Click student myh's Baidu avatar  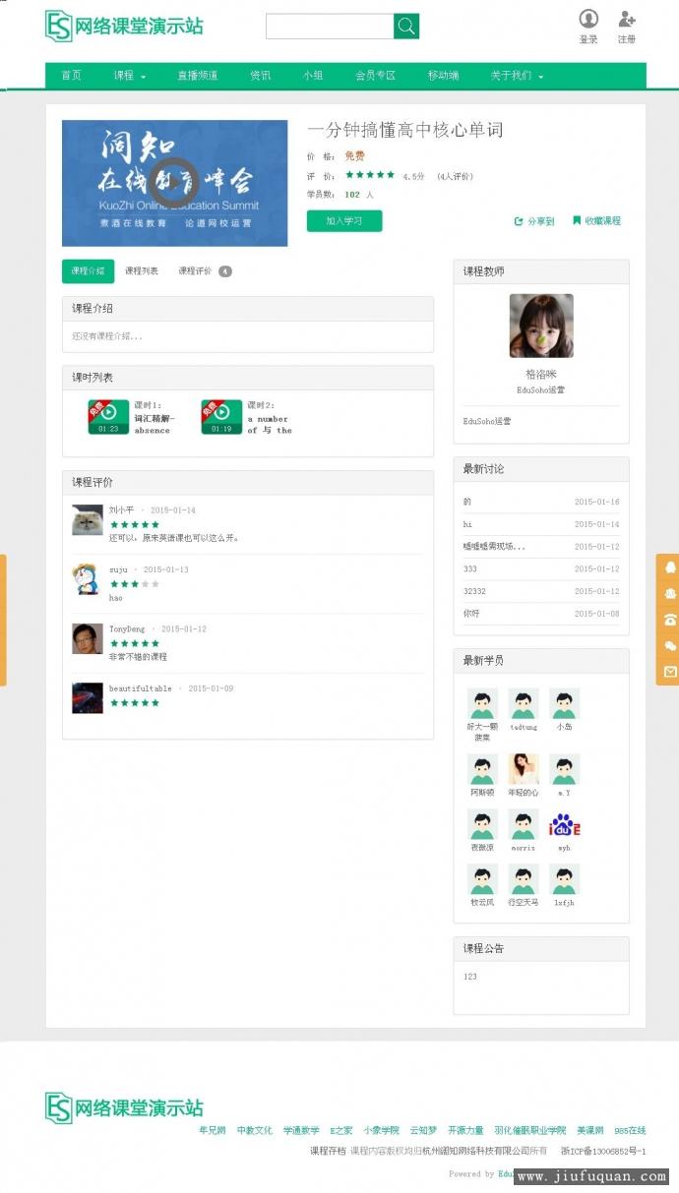tap(565, 825)
